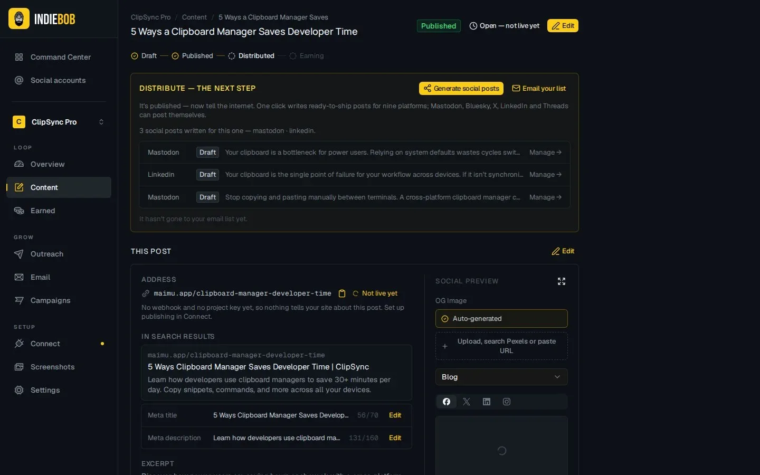Click the Outreach paper plane icon
760x475 pixels.
click(x=19, y=254)
